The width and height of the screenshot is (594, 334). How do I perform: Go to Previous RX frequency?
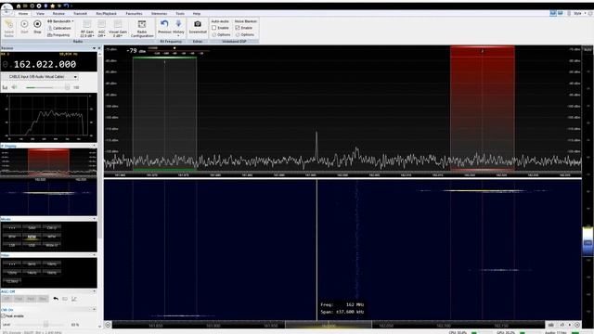[164, 27]
